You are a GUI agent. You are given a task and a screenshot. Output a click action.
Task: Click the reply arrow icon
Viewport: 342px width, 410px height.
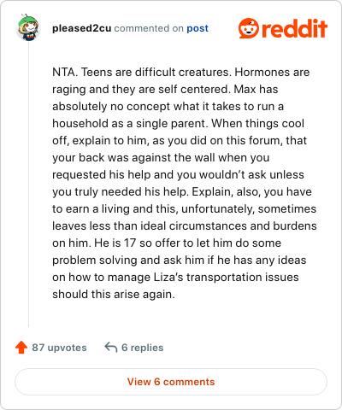pyautogui.click(x=111, y=348)
